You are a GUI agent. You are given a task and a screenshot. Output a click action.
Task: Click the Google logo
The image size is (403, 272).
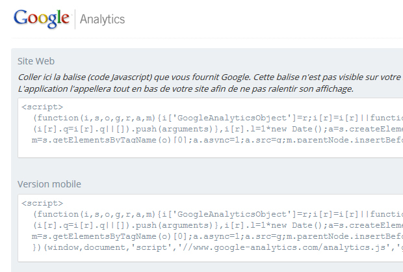[x=41, y=18]
